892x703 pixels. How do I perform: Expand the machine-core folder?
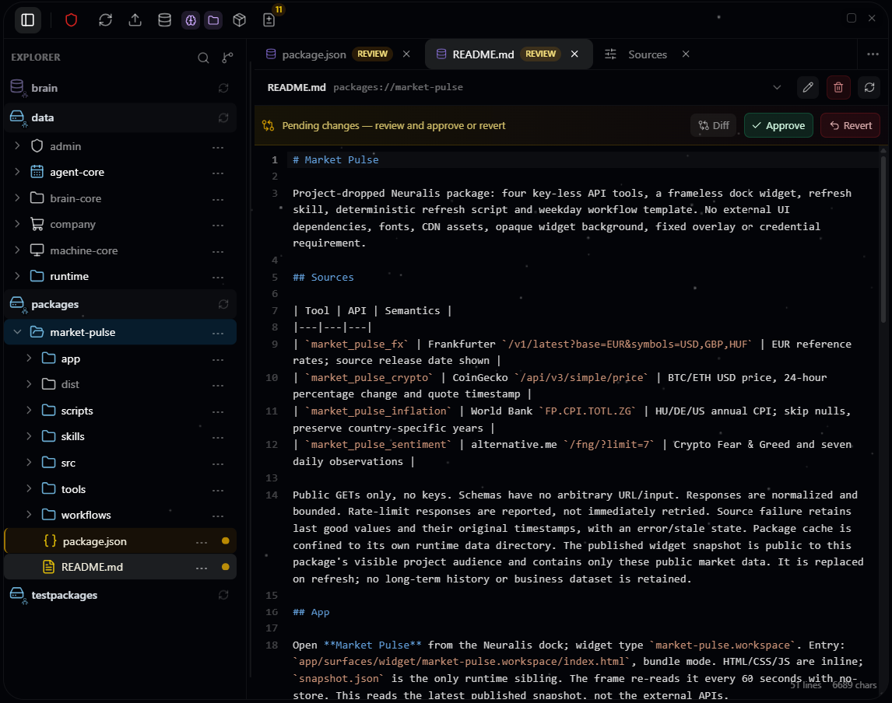pyautogui.click(x=17, y=250)
